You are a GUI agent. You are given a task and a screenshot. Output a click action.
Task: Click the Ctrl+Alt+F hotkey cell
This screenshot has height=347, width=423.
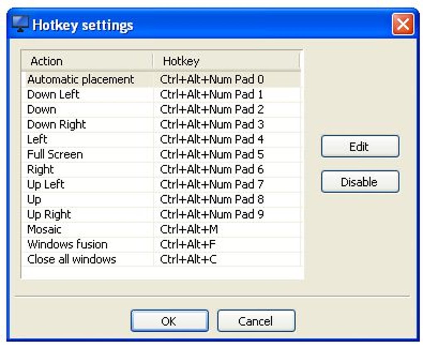coord(226,245)
